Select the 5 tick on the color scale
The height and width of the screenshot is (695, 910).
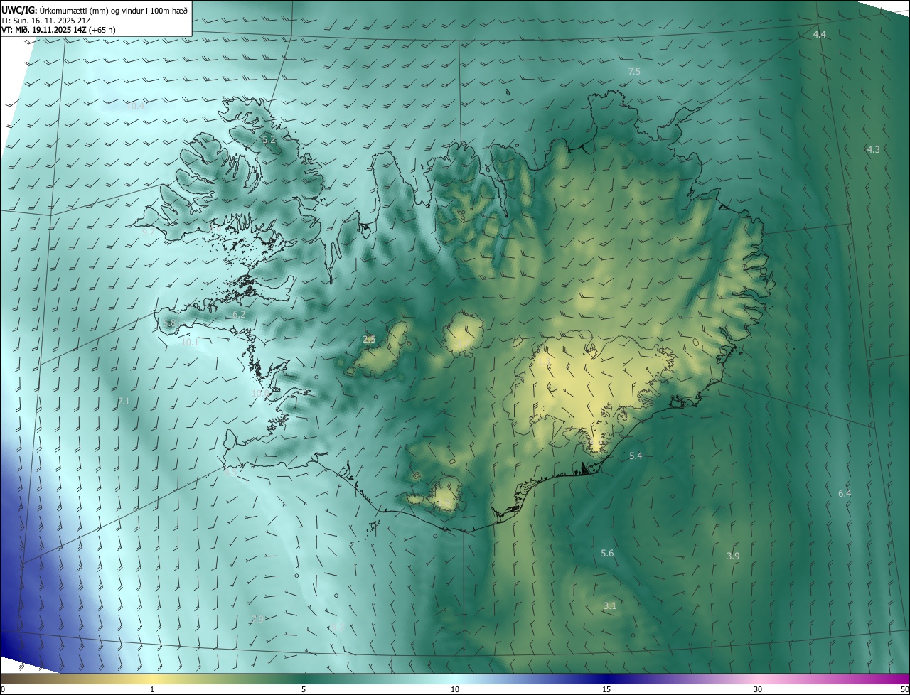click(x=304, y=690)
